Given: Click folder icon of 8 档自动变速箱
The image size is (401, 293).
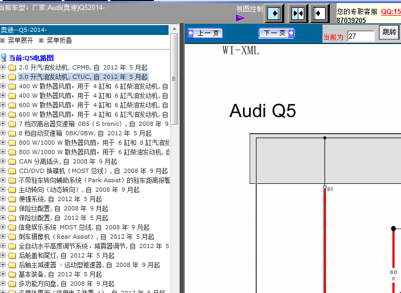Looking at the screenshot, I should click(x=12, y=134).
